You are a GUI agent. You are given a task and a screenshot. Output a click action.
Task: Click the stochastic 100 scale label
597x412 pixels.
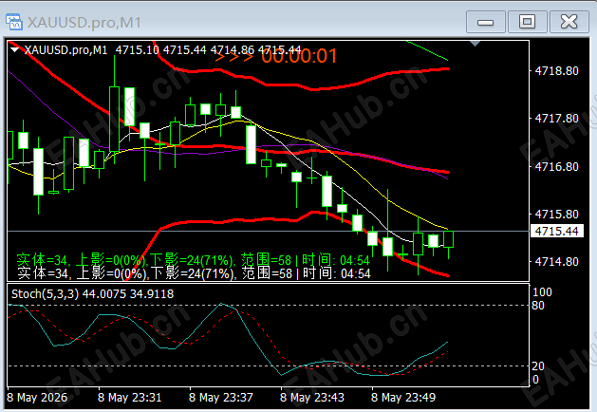pos(542,292)
